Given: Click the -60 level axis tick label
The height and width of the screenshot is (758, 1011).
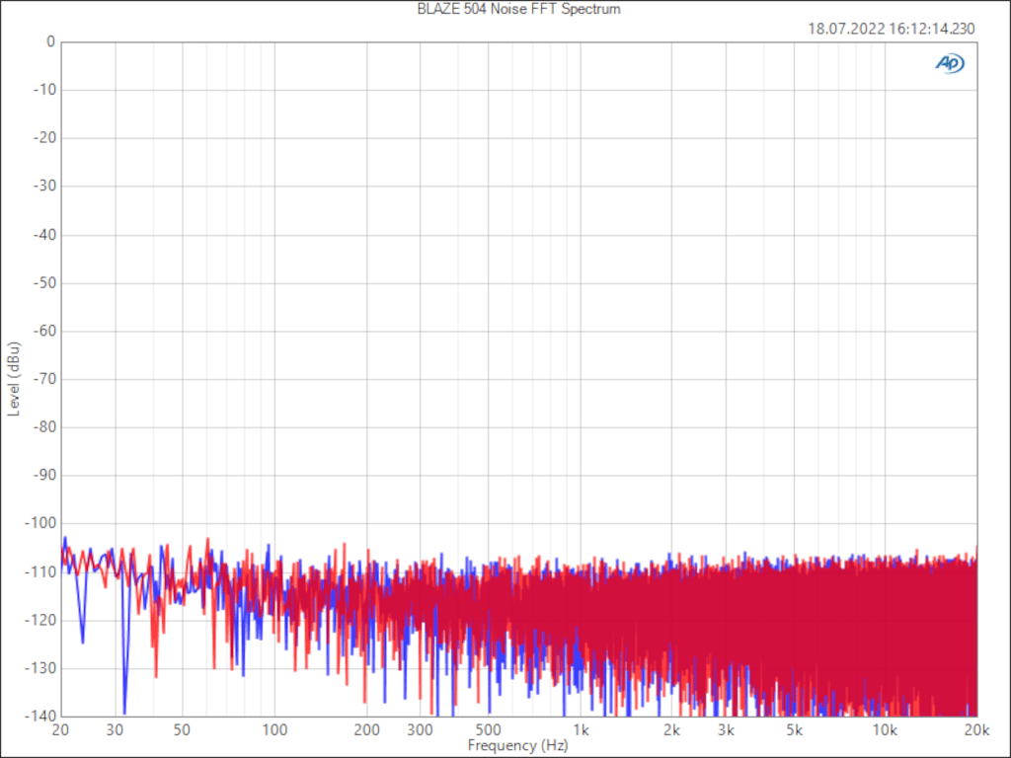Looking at the screenshot, I should pyautogui.click(x=44, y=331).
